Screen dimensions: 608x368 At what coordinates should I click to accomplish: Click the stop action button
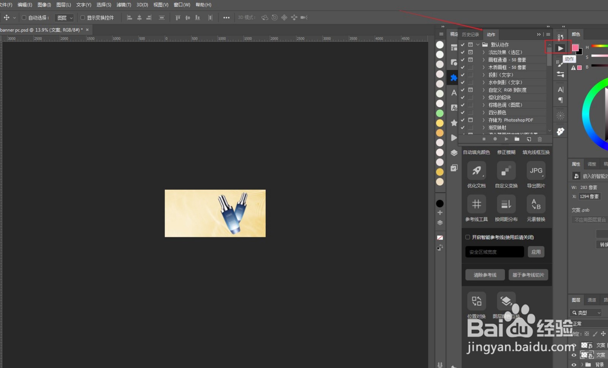click(484, 139)
